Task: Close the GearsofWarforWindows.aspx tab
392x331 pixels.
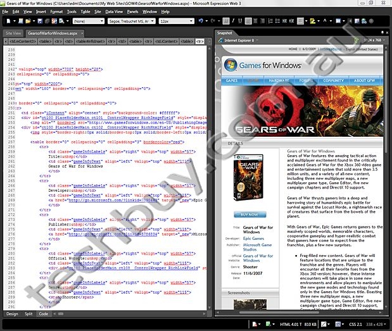Action: (x=82, y=33)
